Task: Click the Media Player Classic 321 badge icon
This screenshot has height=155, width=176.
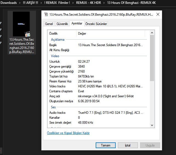Action: point(27,34)
